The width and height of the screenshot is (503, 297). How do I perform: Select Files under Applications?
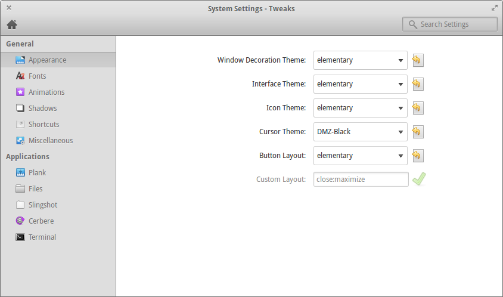(58, 189)
